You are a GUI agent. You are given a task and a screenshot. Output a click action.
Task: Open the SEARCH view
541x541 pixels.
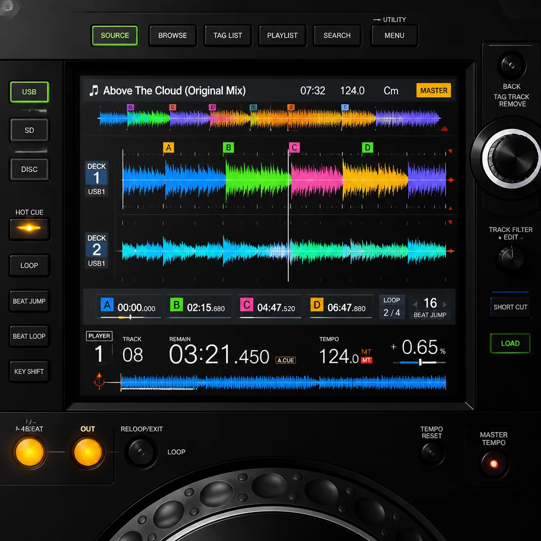pyautogui.click(x=337, y=35)
